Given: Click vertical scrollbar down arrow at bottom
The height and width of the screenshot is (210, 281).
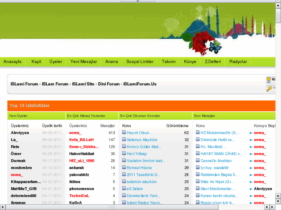Looking at the screenshot, I should coord(278,202).
